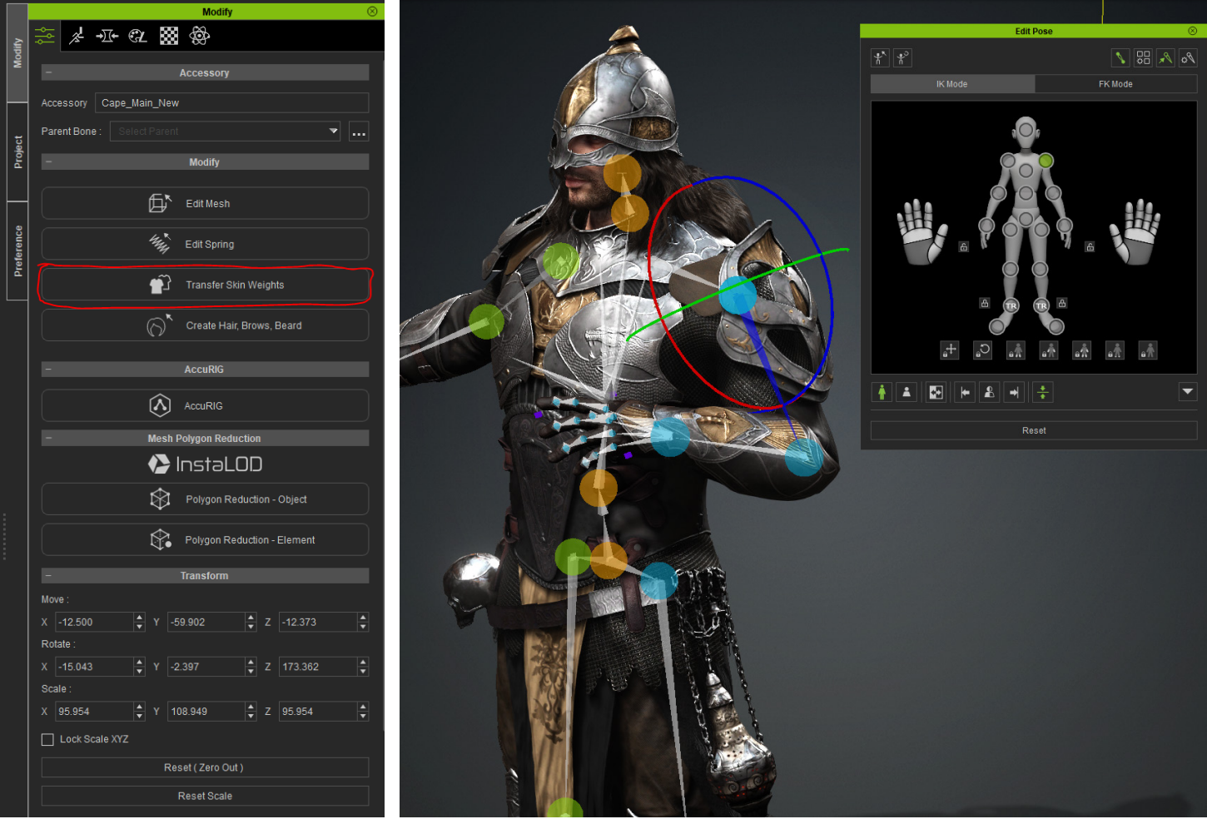Click Polygon Reduction - Object button
The image size is (1207, 819).
click(205, 499)
